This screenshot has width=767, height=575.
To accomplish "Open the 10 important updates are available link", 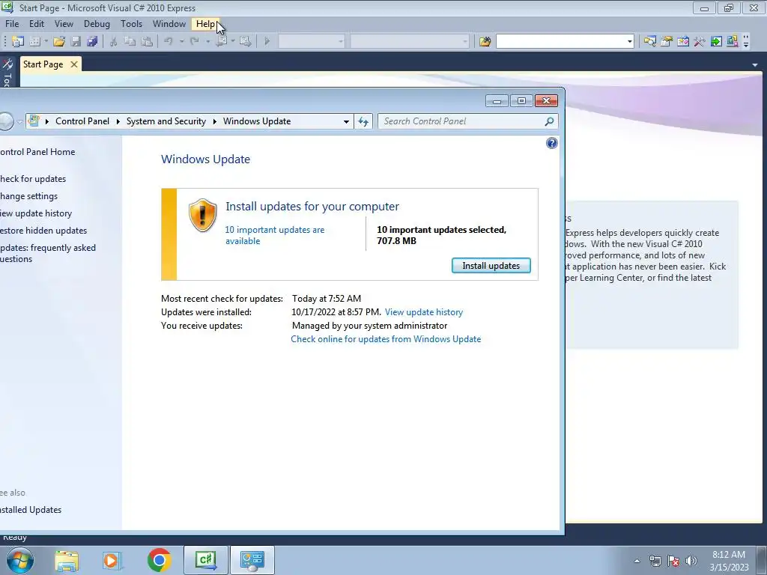I will 274,235.
